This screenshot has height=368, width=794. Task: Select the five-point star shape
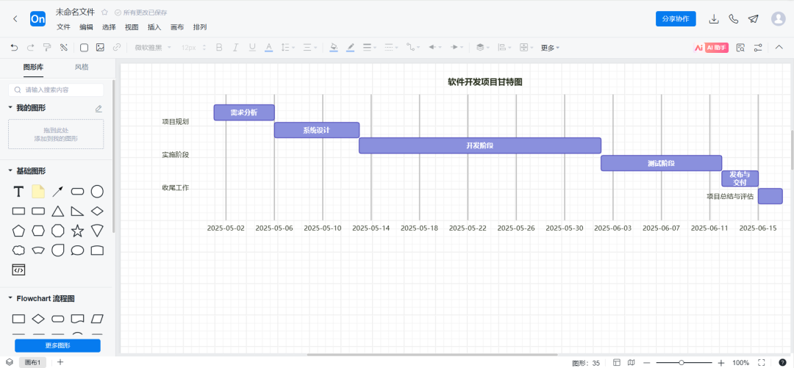click(x=77, y=231)
